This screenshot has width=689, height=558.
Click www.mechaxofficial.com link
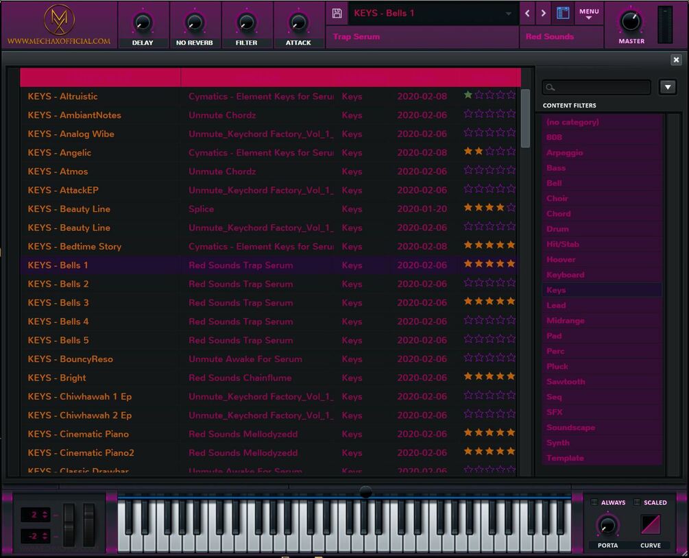[59, 41]
